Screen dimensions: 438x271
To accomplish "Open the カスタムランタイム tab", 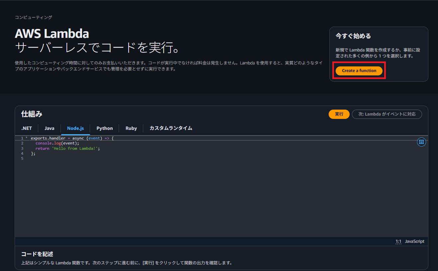I will pyautogui.click(x=170, y=128).
